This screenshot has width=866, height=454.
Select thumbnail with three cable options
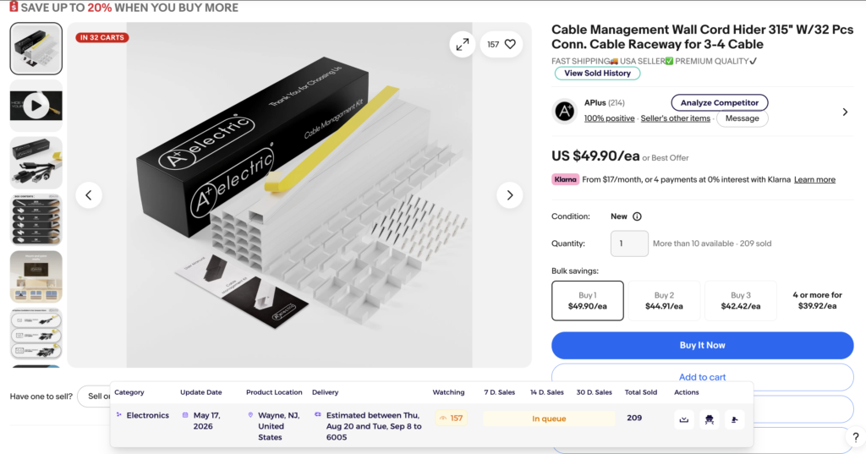[36, 334]
